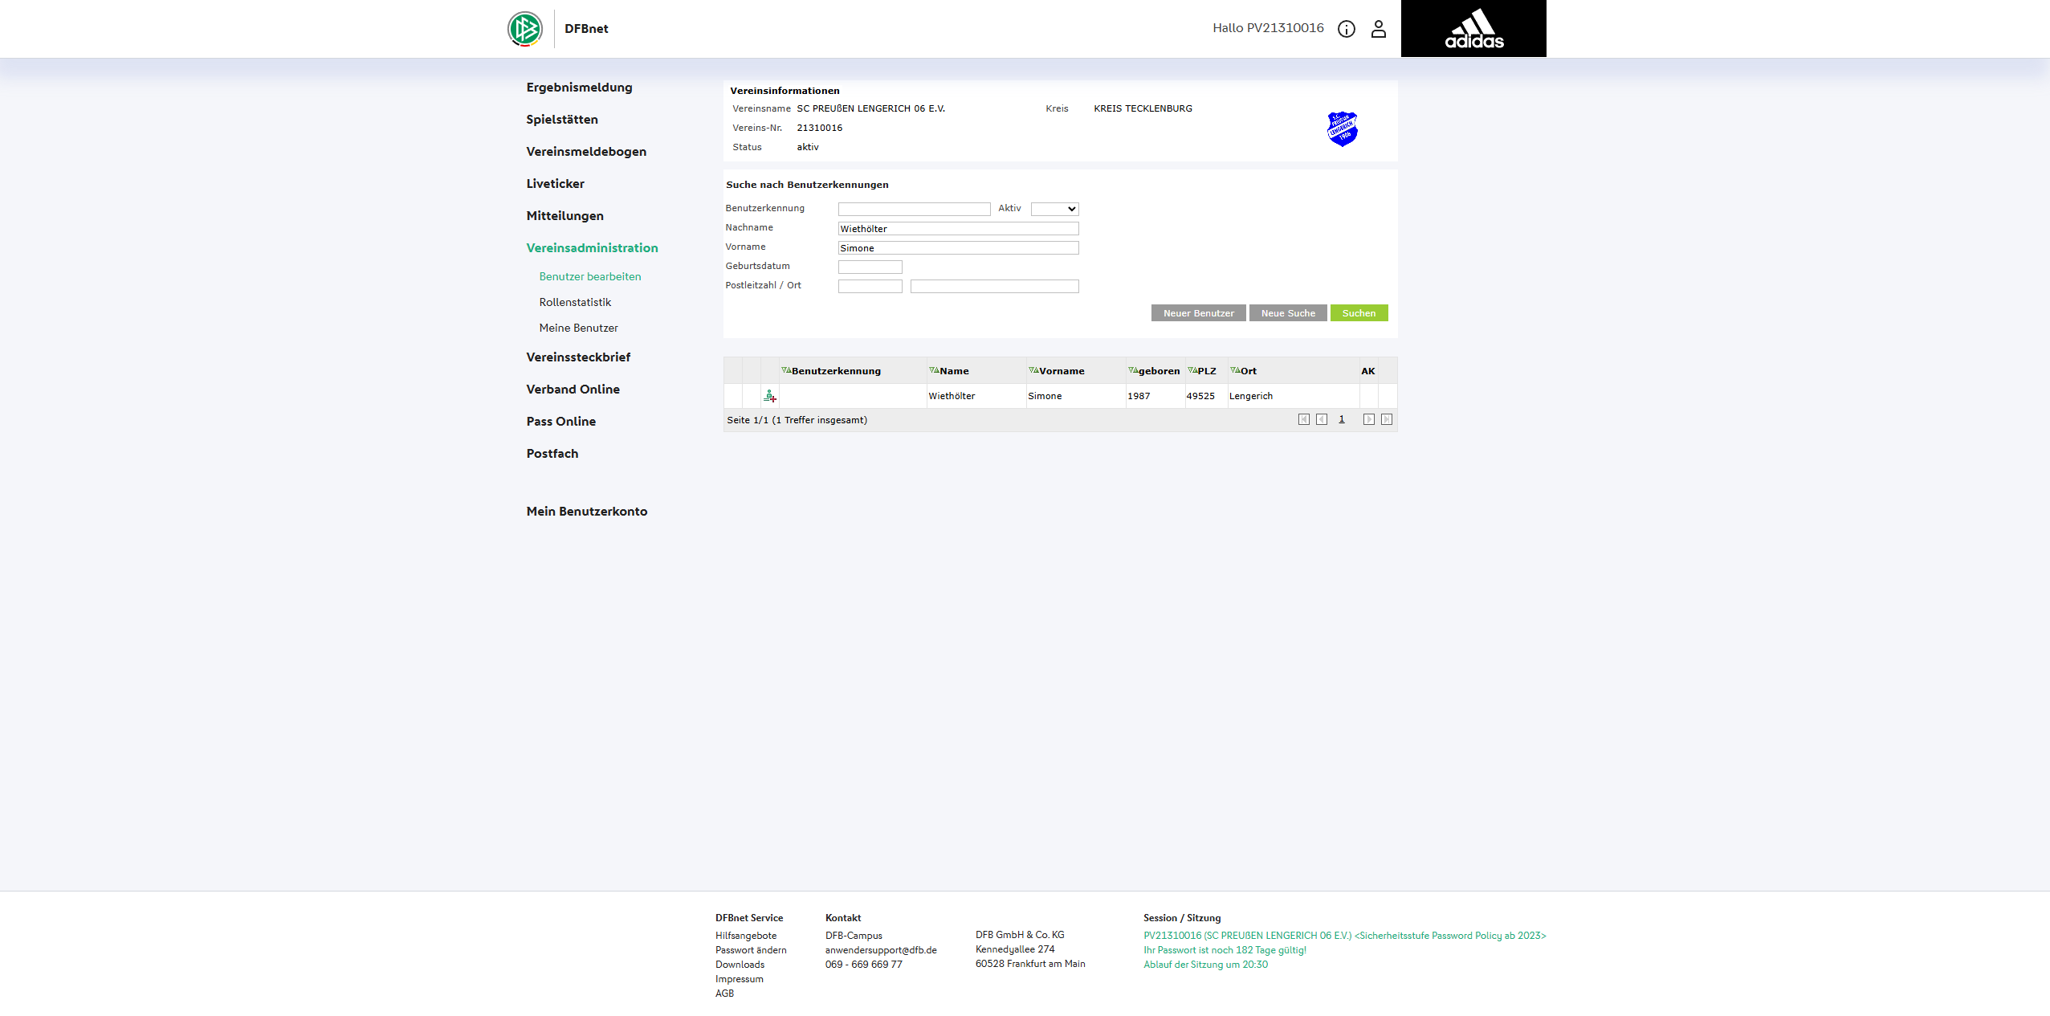The width and height of the screenshot is (2050, 1016).
Task: Select Meine Benutzer submenu item
Action: [578, 328]
